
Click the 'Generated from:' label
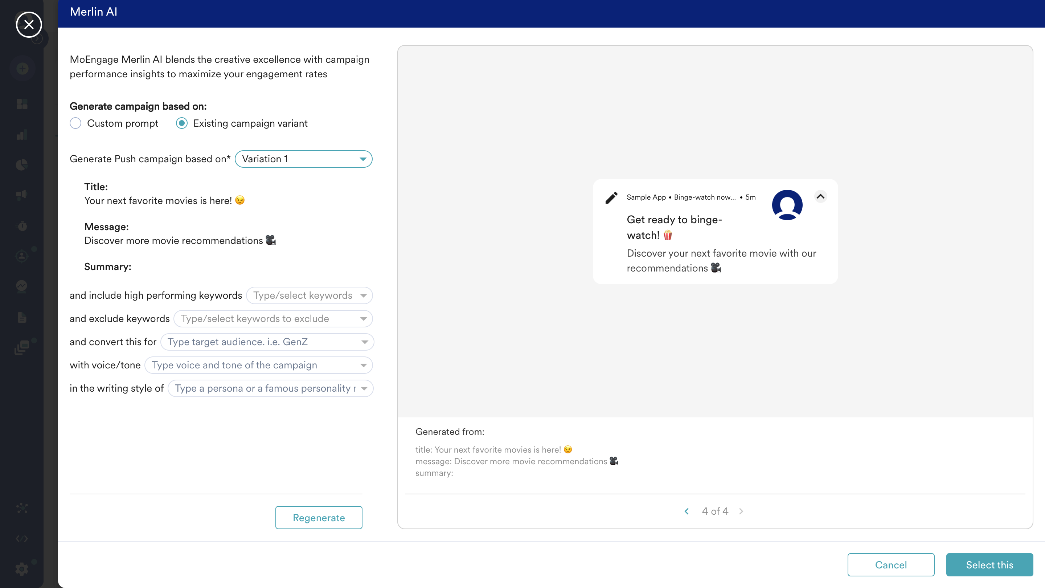[450, 432]
